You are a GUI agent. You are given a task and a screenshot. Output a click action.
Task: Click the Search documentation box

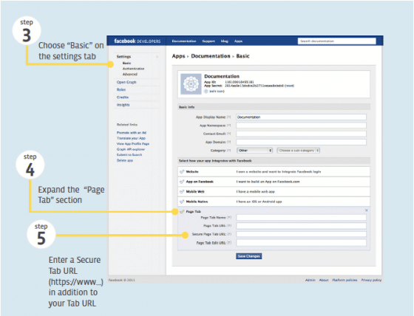pyautogui.click(x=337, y=41)
